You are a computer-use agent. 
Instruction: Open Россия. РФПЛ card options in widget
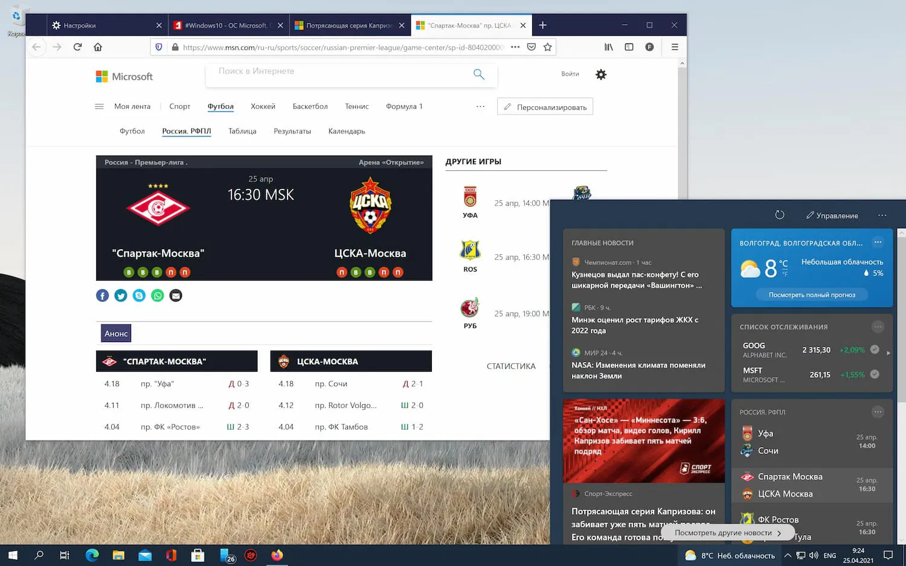[x=878, y=412]
